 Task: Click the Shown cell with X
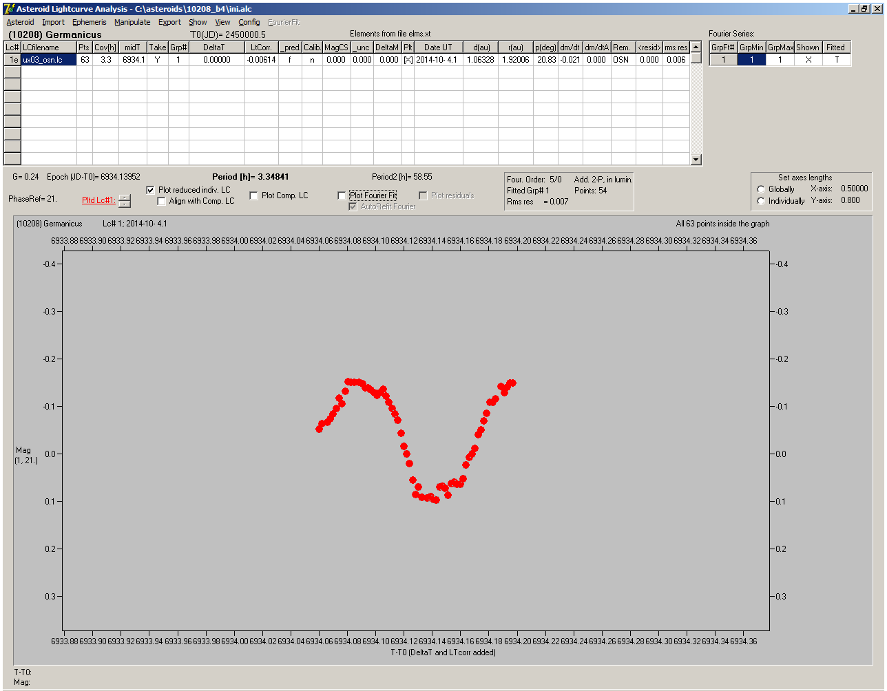coord(808,60)
